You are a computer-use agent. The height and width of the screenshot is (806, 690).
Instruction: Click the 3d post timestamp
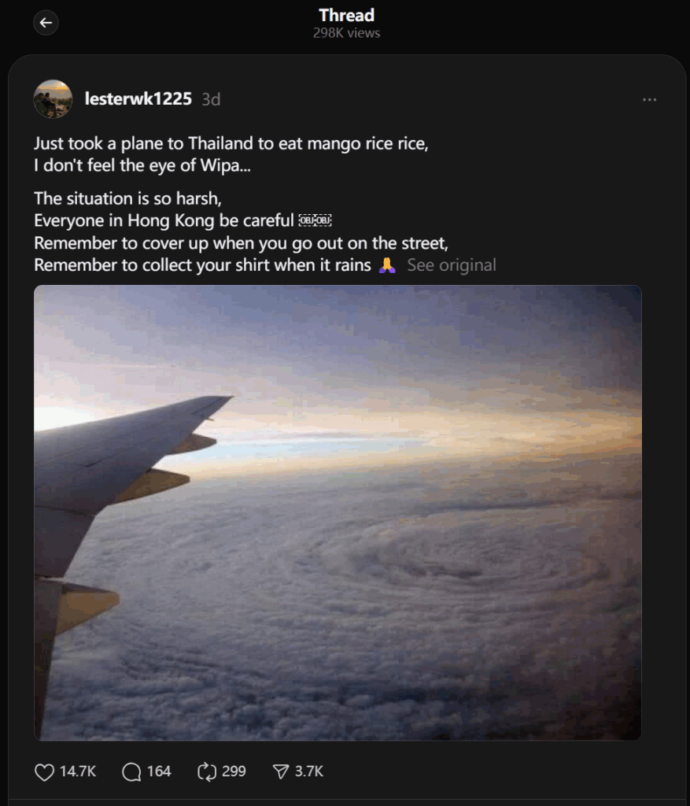coord(211,99)
